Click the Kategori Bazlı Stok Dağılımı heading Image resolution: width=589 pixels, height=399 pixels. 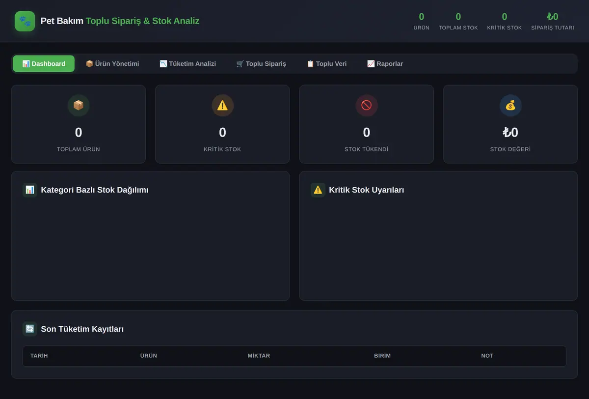point(95,190)
